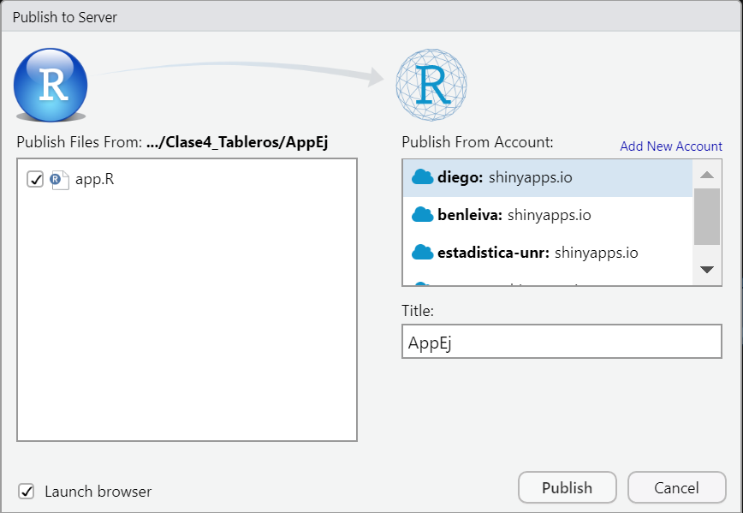Uncheck the app.R file checkbox
Screen dimensions: 743x513
tap(35, 179)
